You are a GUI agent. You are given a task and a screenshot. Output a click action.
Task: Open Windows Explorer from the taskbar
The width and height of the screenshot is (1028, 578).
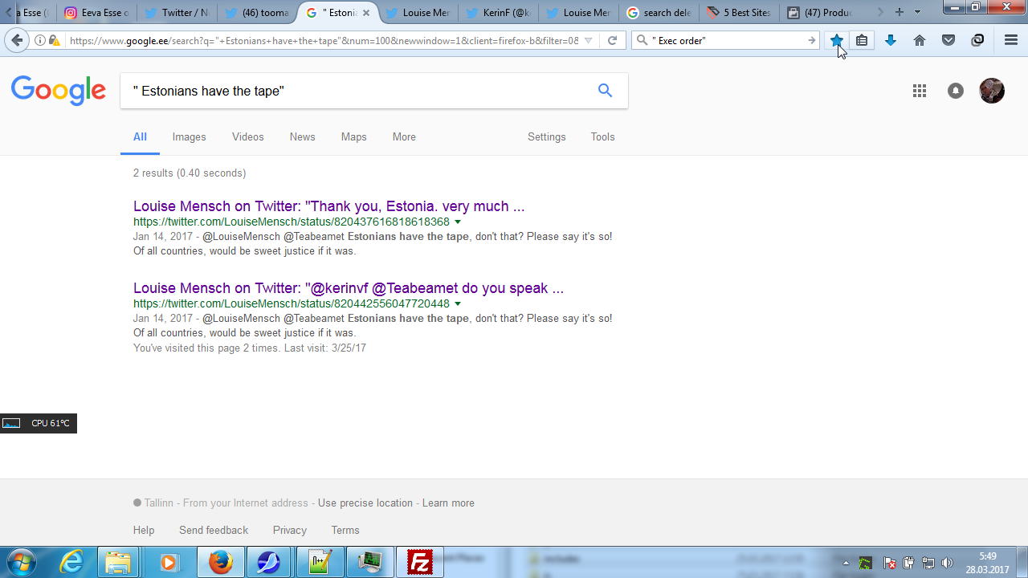pos(119,562)
